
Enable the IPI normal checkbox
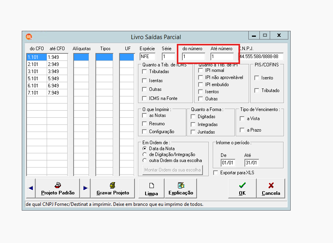tap(201, 70)
